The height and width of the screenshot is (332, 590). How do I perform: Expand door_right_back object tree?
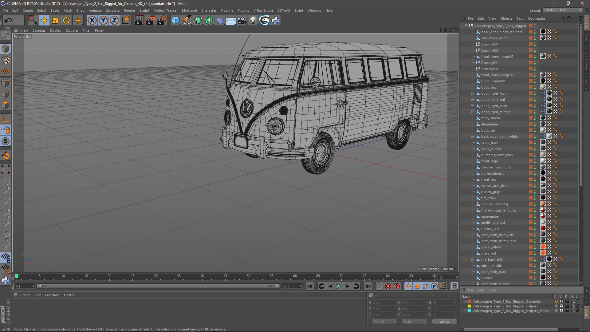473,106
